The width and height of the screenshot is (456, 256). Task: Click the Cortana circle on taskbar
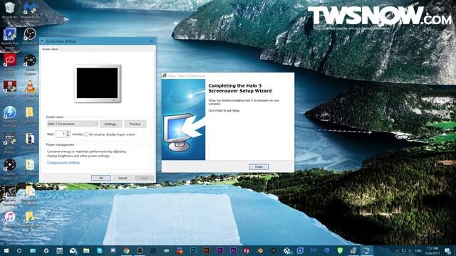(19, 250)
